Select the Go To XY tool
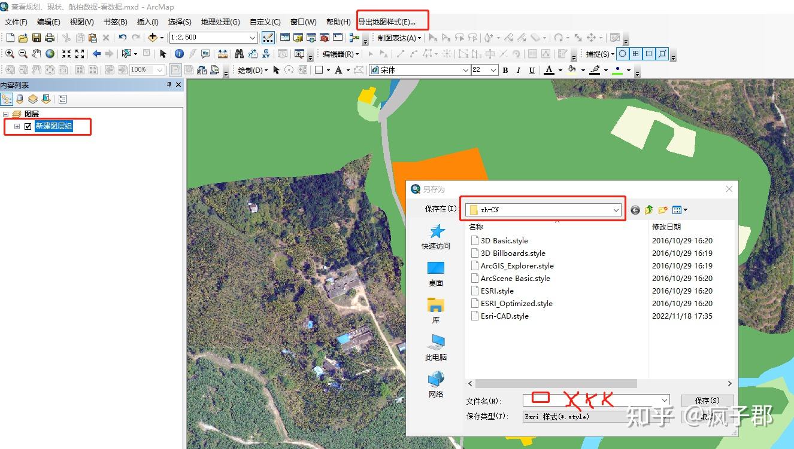 pyautogui.click(x=265, y=55)
